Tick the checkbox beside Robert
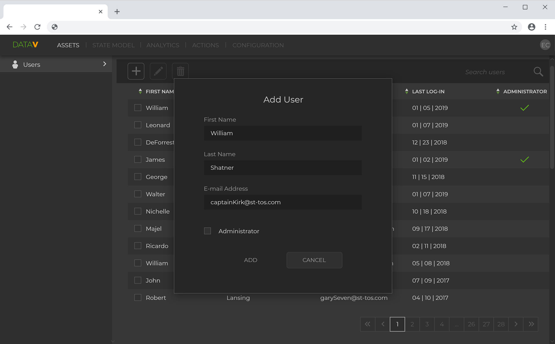This screenshot has height=344, width=555. tap(138, 297)
